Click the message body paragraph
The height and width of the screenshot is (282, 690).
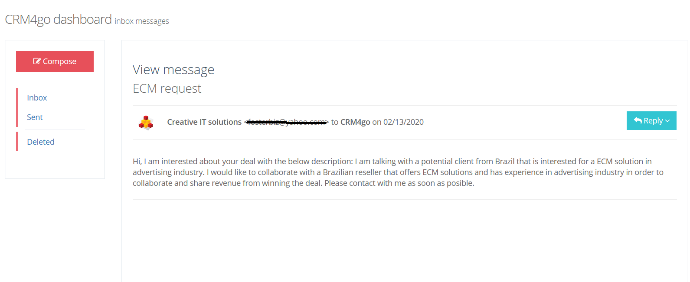coord(390,172)
